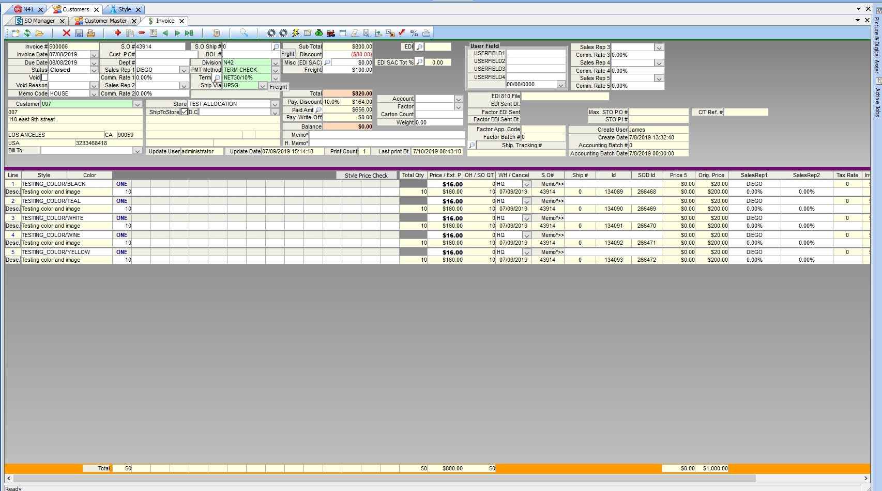Click the red checkmark toolbar icon
This screenshot has width=882, height=491.
point(402,33)
